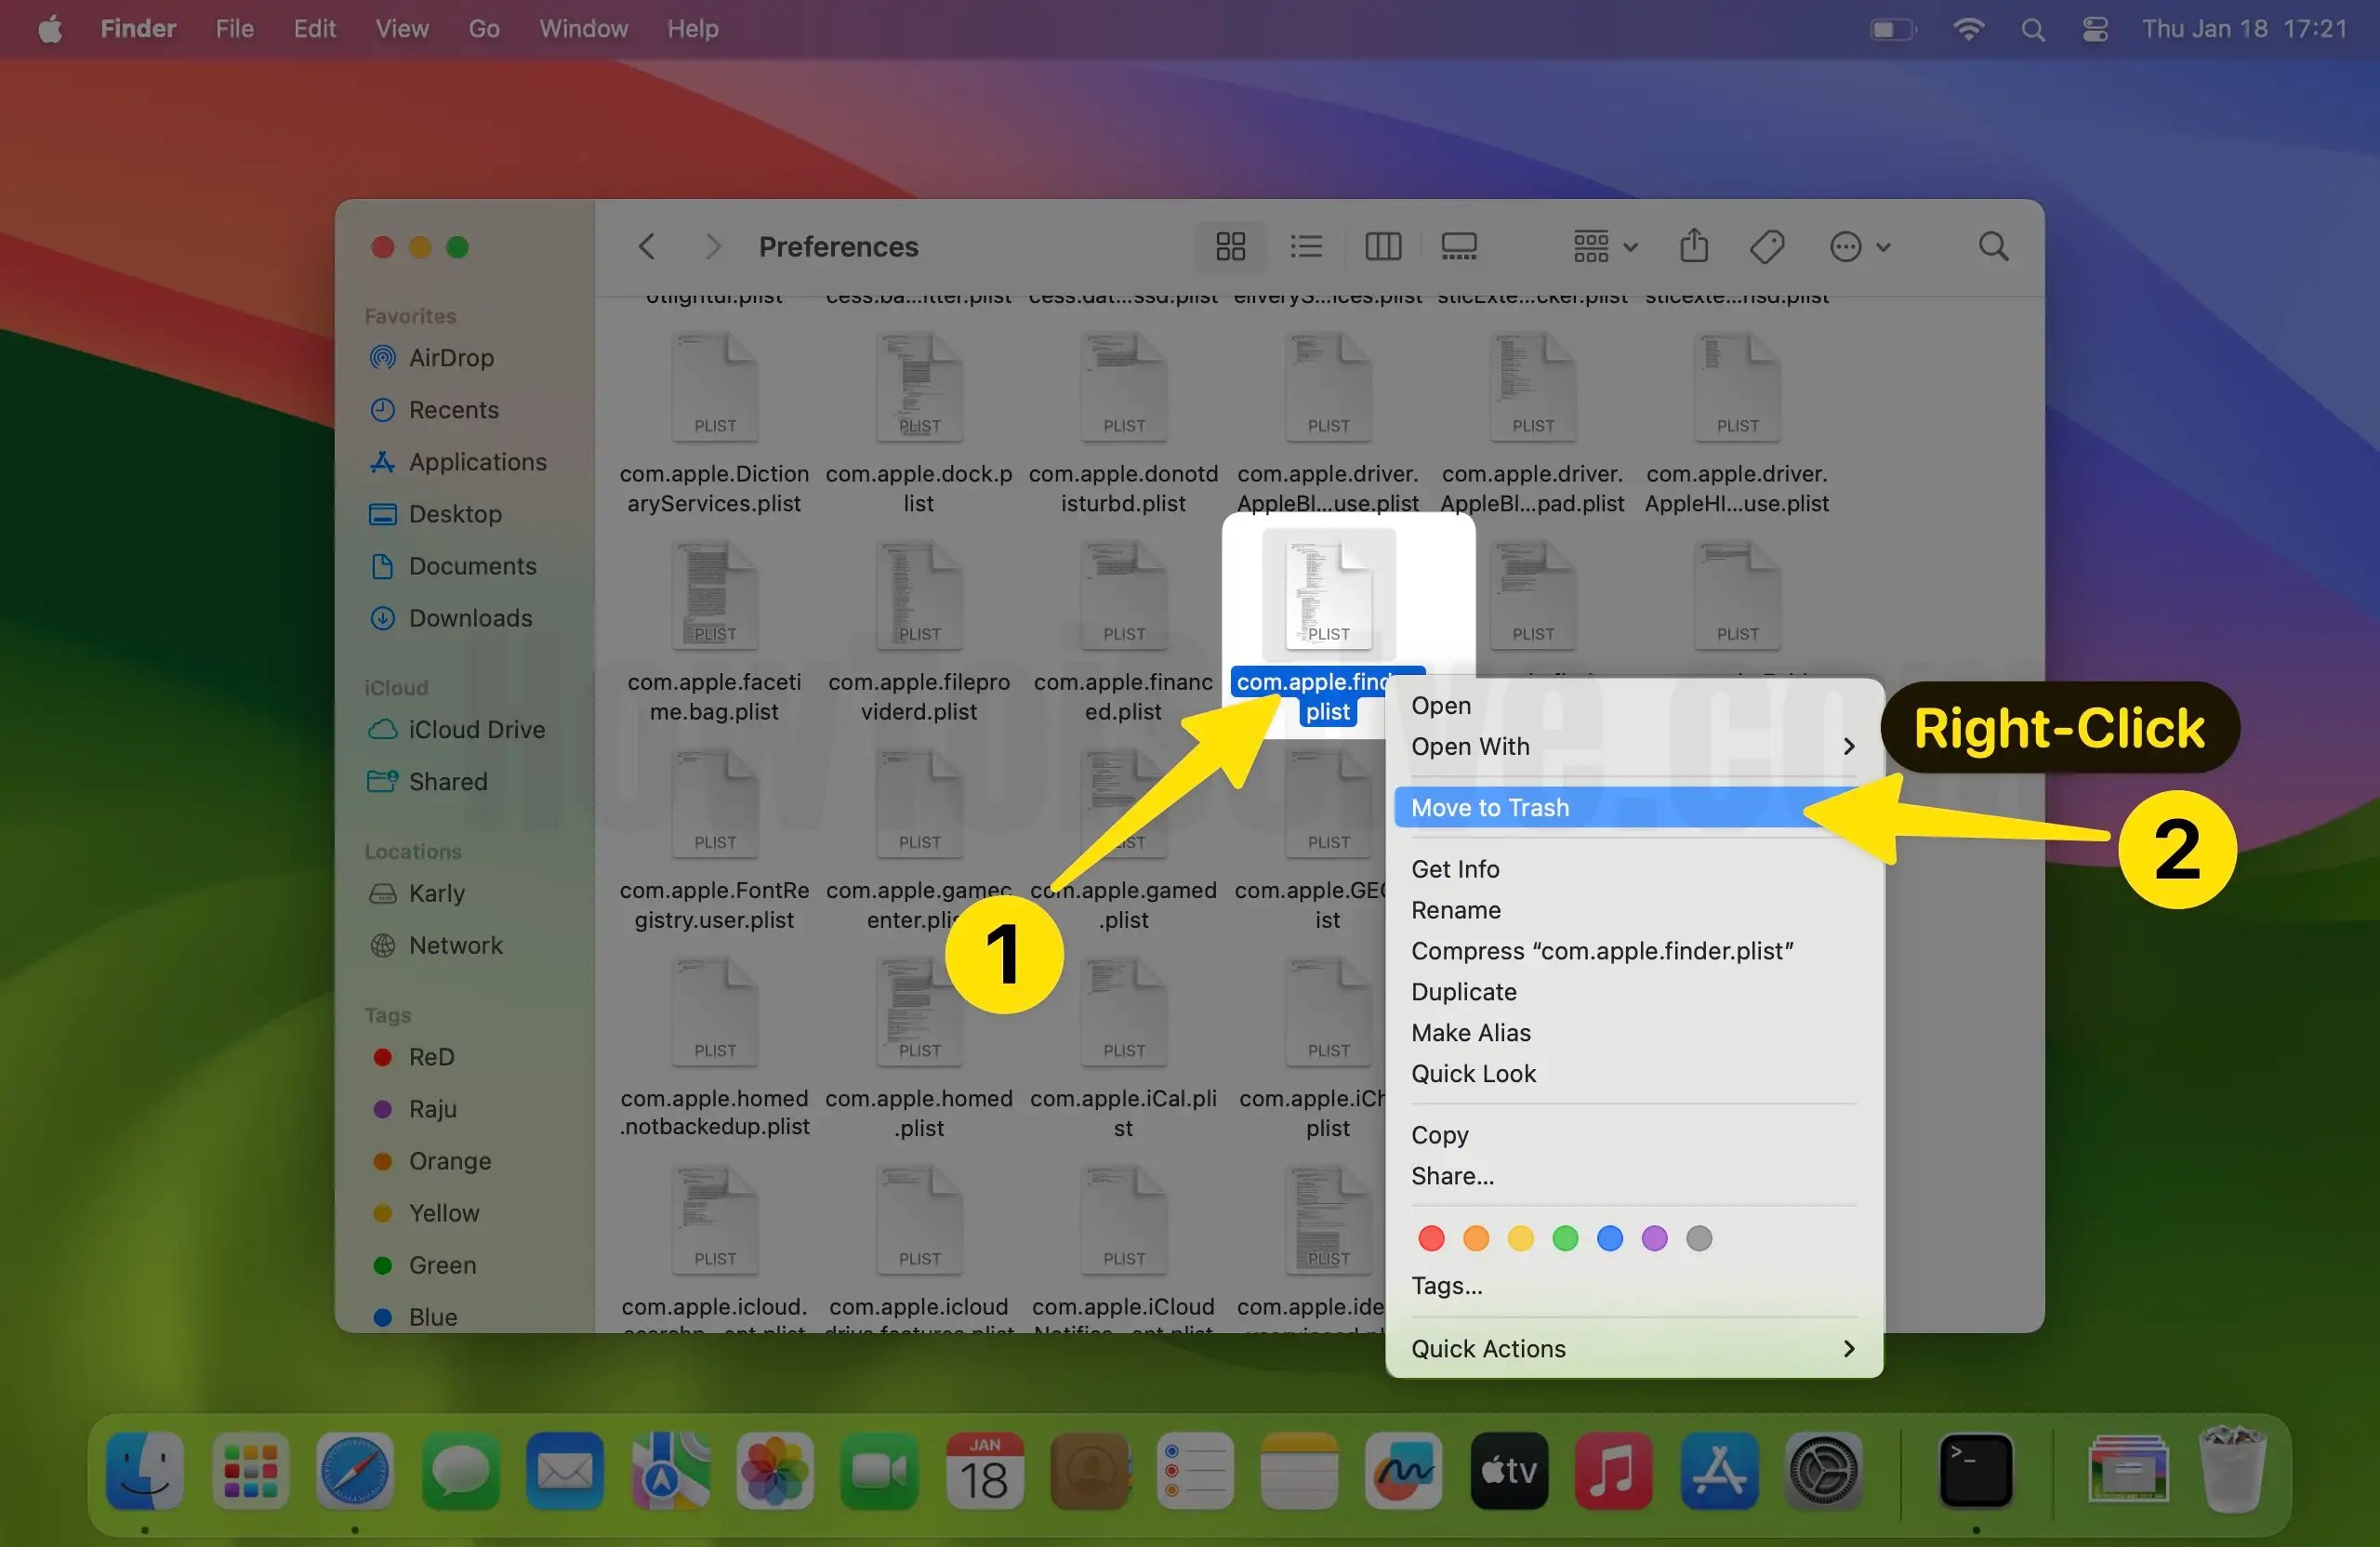Select Move to Trash in the context menu

click(x=1489, y=807)
